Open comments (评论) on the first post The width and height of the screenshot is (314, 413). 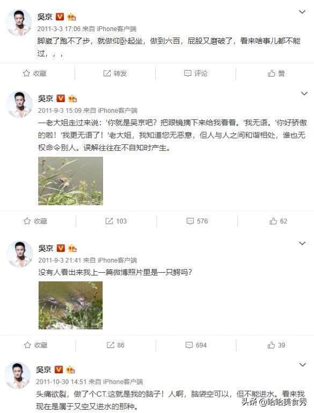195,73
